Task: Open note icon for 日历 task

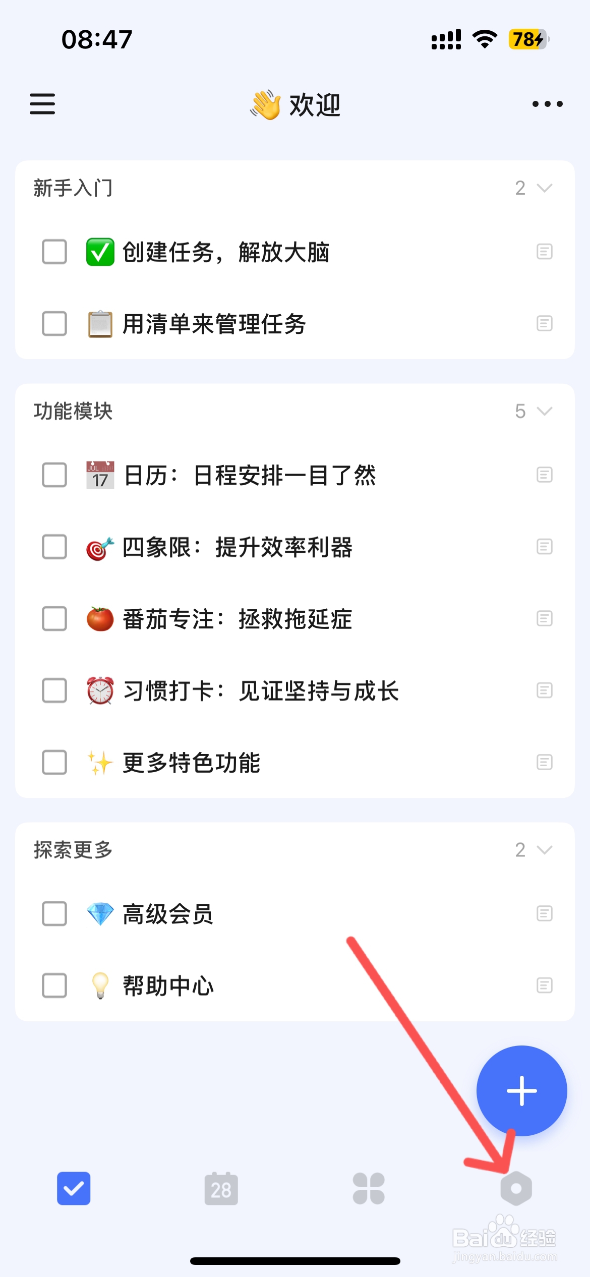Action: 544,475
